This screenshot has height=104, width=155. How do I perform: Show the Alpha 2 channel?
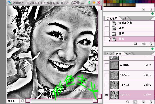click(106, 85)
